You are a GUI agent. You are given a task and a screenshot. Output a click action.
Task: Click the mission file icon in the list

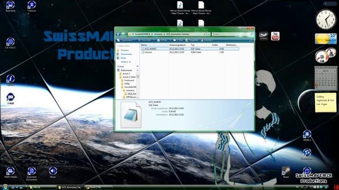[x=142, y=52]
